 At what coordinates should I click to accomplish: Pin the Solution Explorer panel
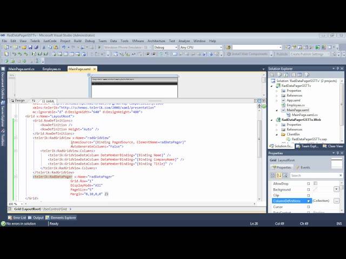tap(337, 69)
